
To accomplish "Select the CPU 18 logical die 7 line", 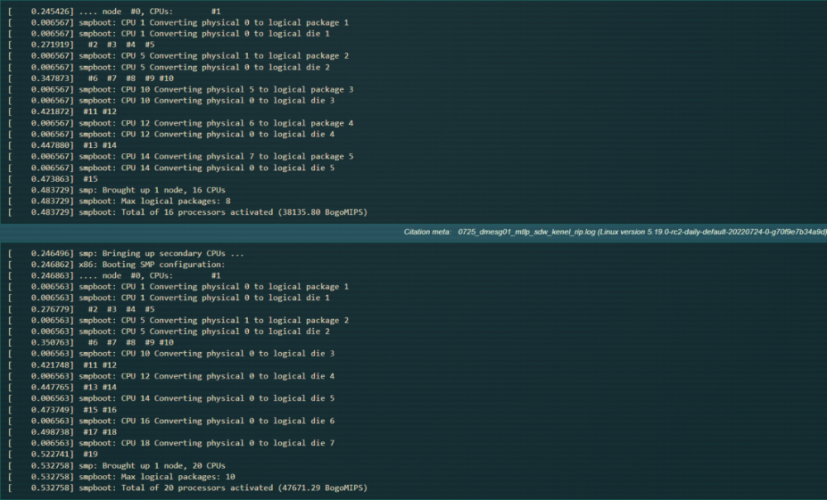I will click(171, 443).
